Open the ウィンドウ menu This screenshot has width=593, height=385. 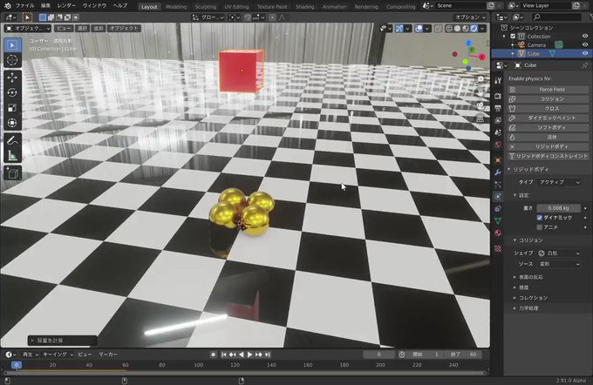click(x=94, y=6)
